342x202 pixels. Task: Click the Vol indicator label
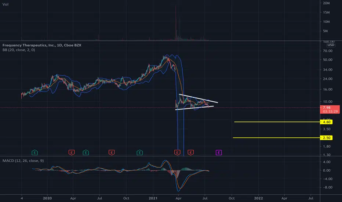5,4
